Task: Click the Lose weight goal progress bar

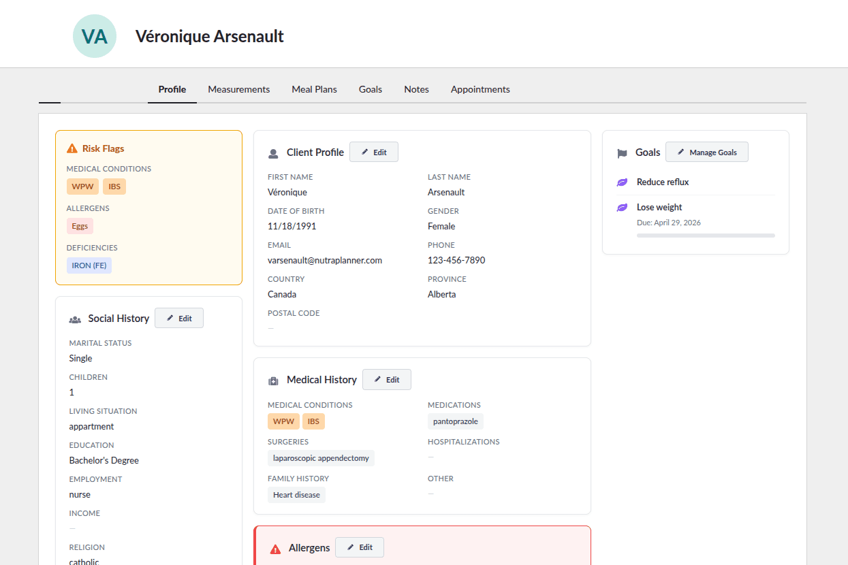Action: (706, 236)
